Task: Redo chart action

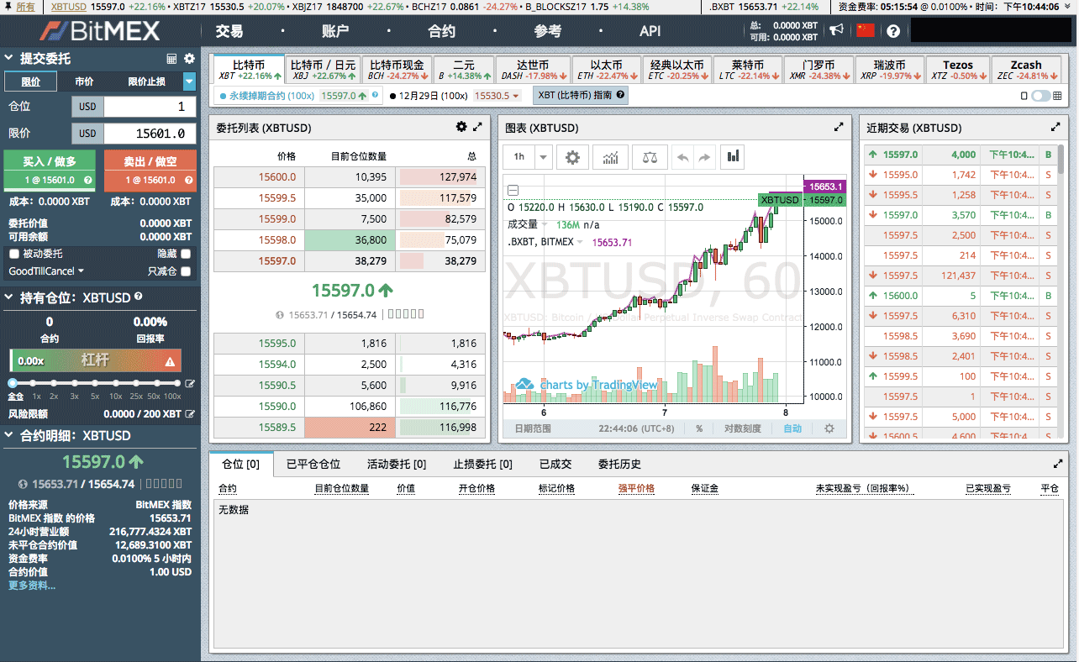Action: point(704,157)
